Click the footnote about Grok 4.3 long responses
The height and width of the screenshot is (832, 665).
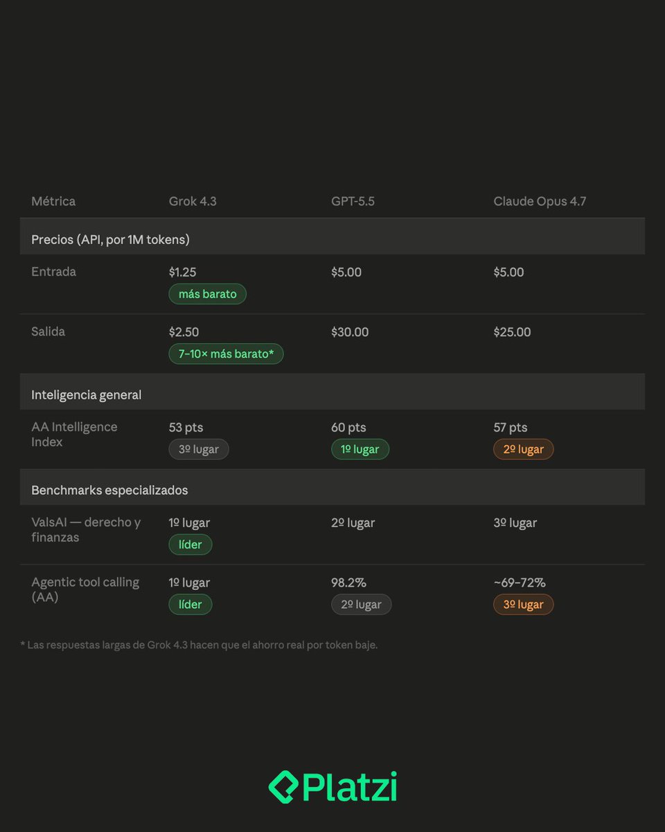coord(199,645)
